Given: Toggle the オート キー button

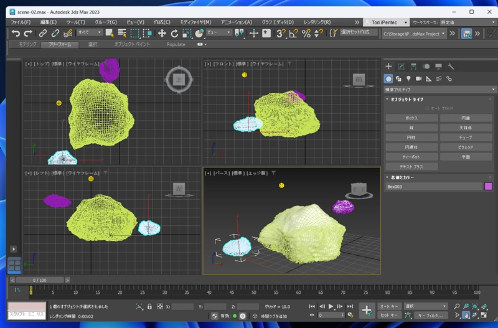Looking at the screenshot, I should pos(390,306).
